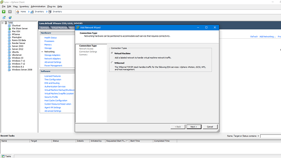Click the Add Network Wizard title icon
Screen dimensions: 281x158
78,27
